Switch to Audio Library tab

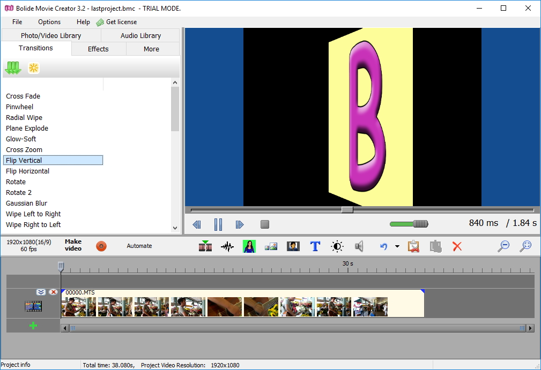point(141,35)
